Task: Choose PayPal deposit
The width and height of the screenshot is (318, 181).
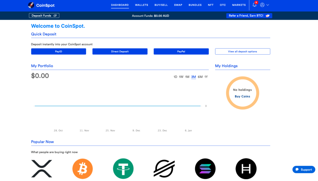Action: coord(181,51)
